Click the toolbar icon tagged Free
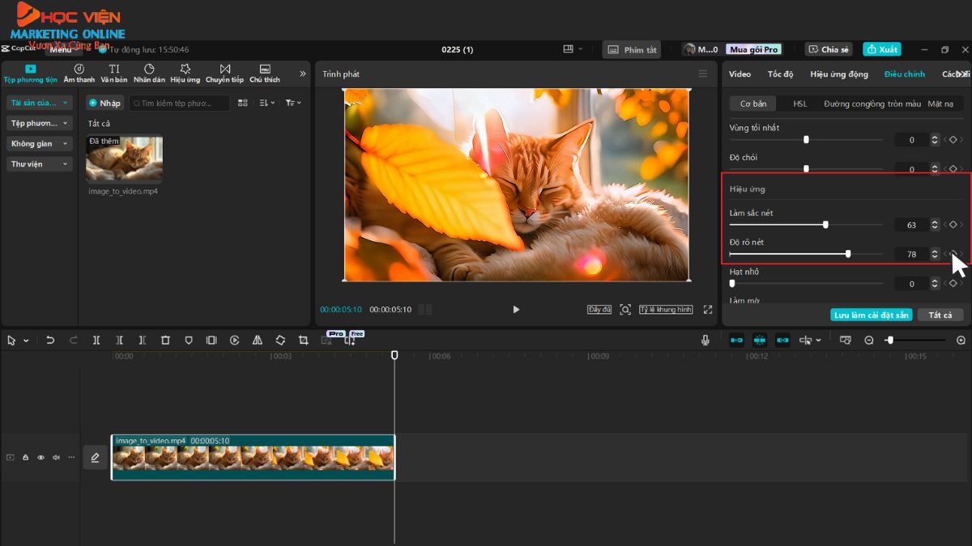 pos(350,341)
